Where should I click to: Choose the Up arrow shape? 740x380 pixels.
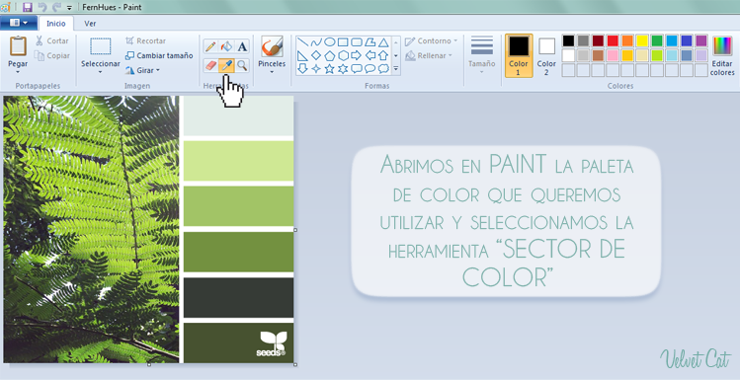(x=383, y=55)
